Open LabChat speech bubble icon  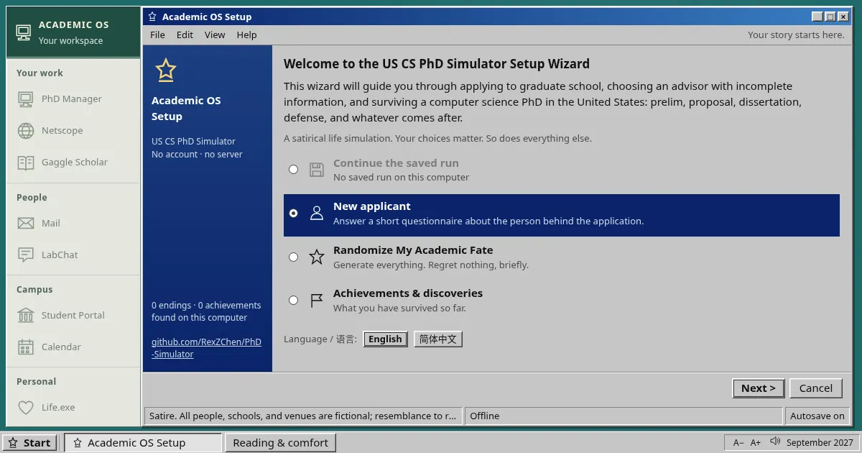tap(26, 255)
